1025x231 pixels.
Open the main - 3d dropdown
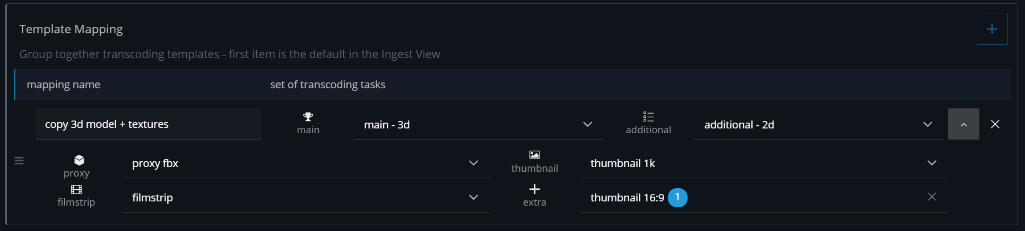[x=587, y=125]
